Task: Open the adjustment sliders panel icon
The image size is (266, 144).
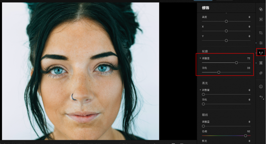Action: click(261, 43)
